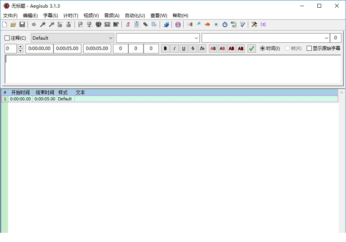Toggle bold with the B button
This screenshot has height=242, width=346.
pos(165,48)
